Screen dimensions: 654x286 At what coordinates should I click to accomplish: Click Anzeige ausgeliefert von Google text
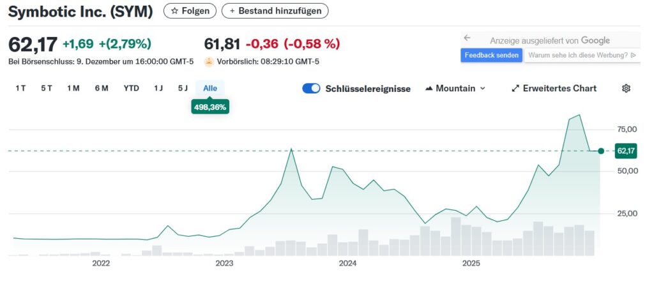pos(550,40)
